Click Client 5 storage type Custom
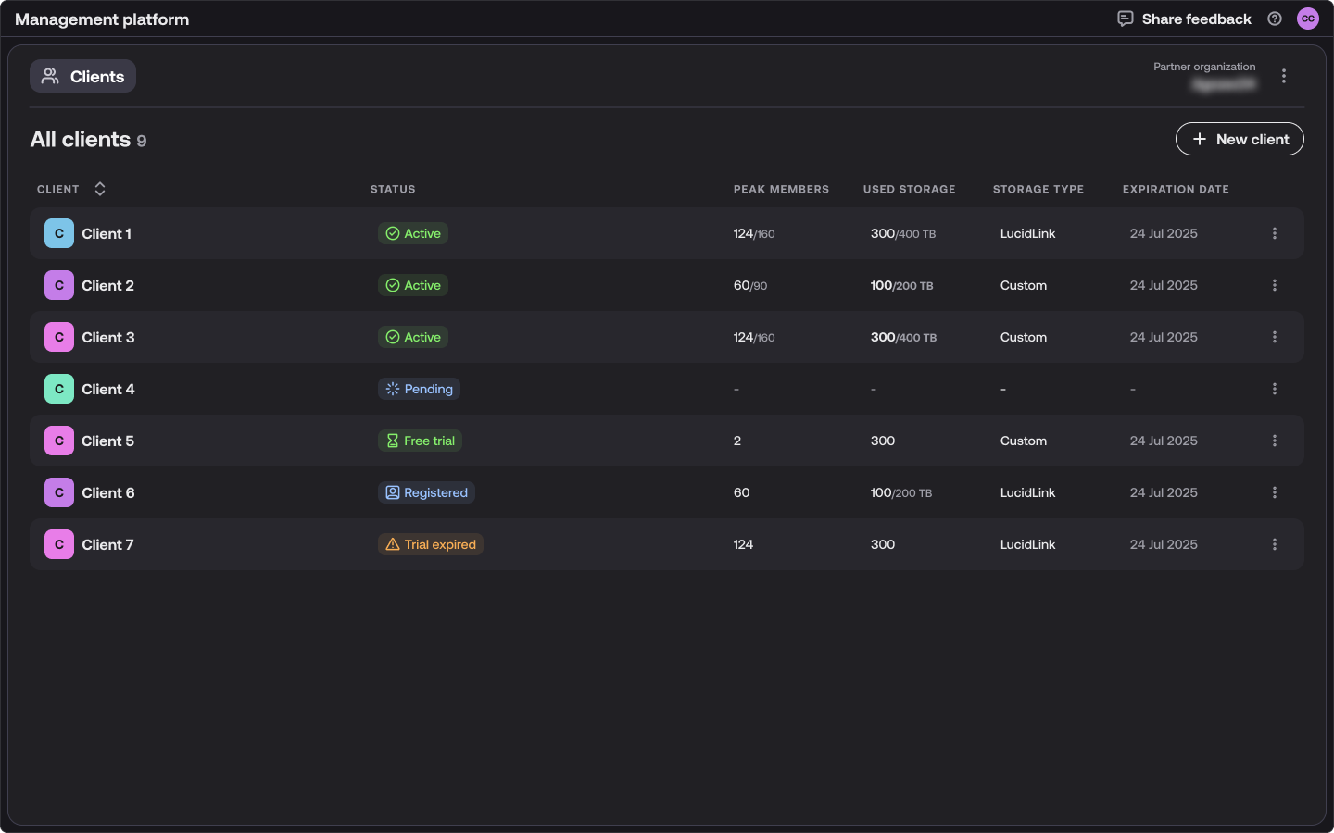Screen dimensions: 1334x833 pyautogui.click(x=1024, y=441)
